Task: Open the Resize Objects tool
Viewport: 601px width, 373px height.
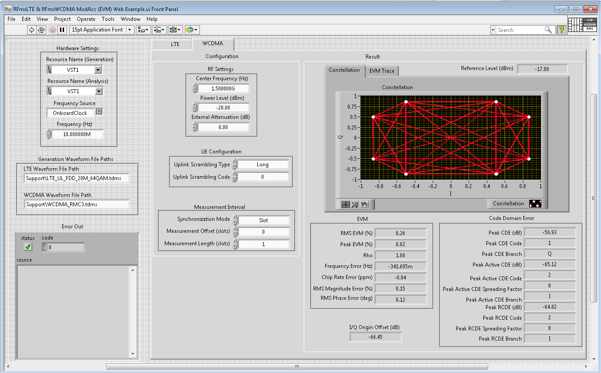Action: coord(175,30)
